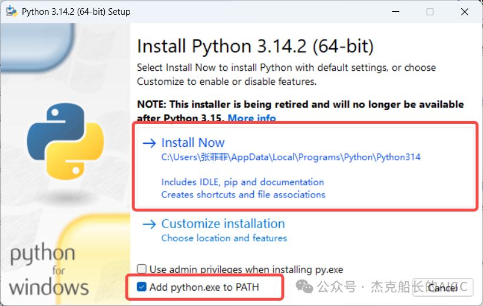Click the arrow next to Customize installation
Viewport: 483px width, 306px height.
pos(150,224)
